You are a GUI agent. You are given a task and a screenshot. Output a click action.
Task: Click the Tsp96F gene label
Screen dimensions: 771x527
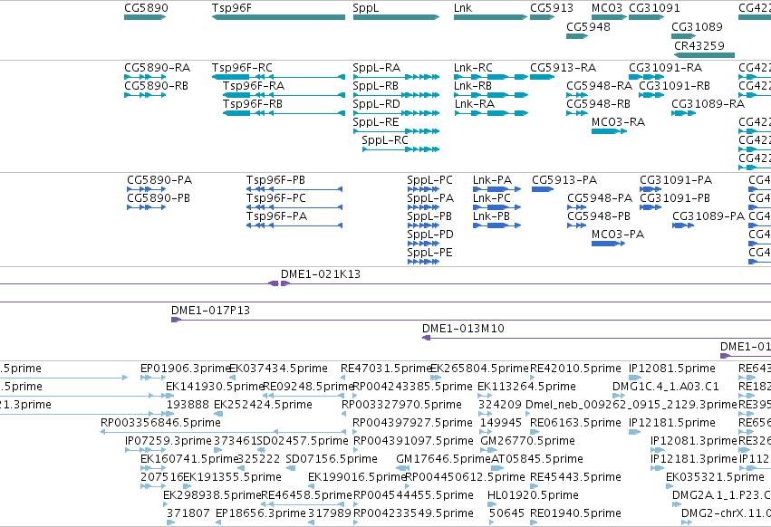[232, 8]
